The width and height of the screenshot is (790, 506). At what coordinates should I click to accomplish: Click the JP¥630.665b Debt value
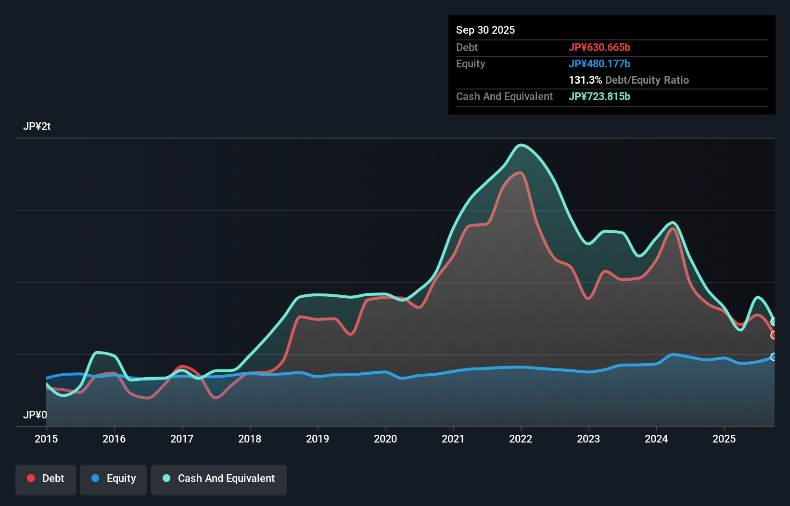coord(600,47)
